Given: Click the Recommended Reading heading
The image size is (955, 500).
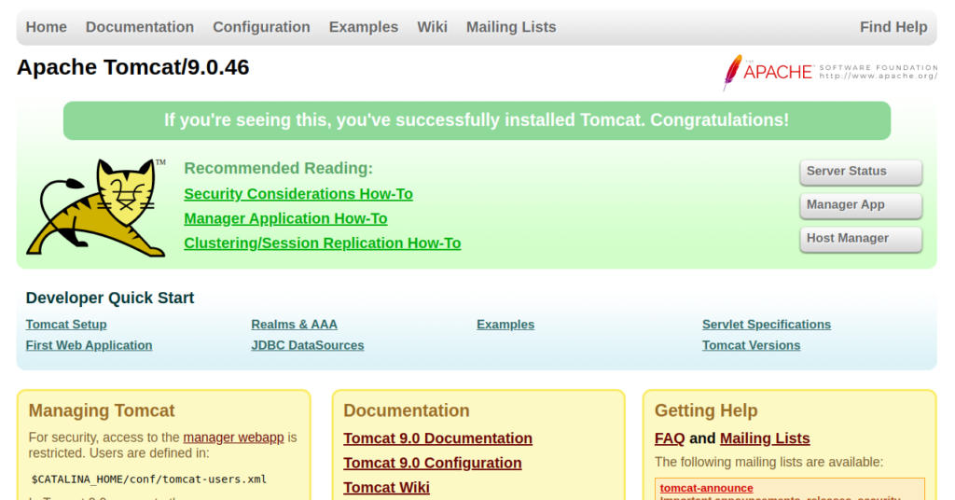Looking at the screenshot, I should [278, 168].
